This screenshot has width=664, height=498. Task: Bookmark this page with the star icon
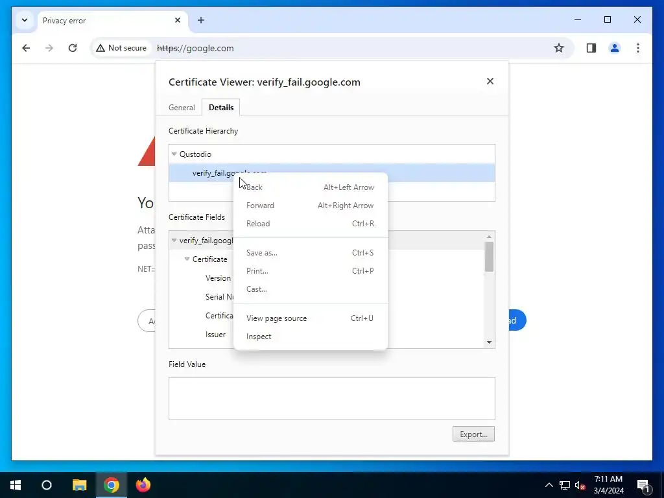tap(559, 48)
